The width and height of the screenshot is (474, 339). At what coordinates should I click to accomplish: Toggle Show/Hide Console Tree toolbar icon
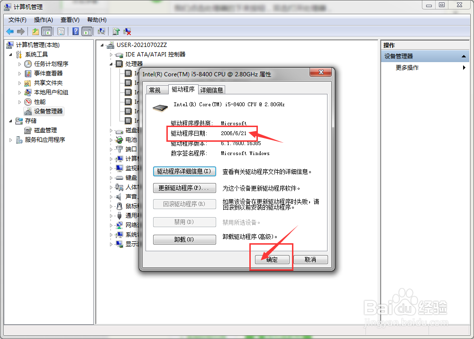click(47, 31)
